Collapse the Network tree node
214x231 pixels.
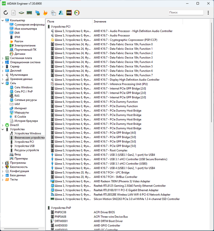(3, 83)
